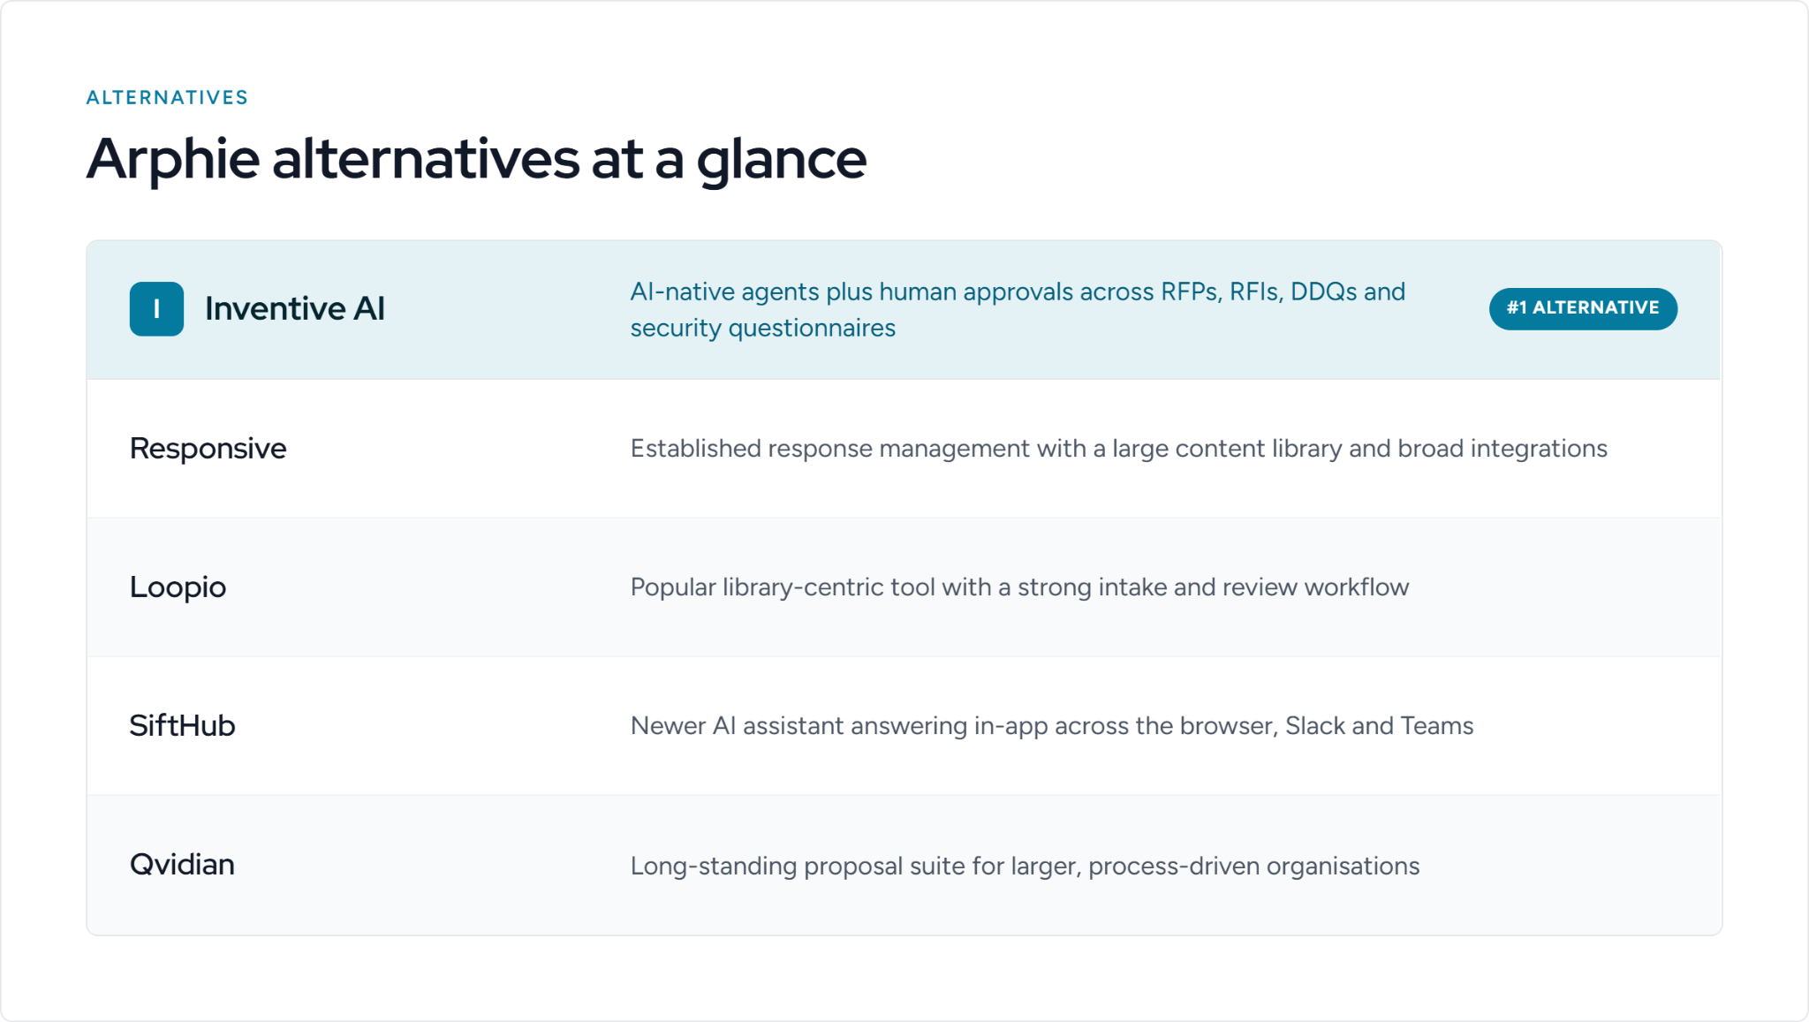Viewport: 1809px width, 1022px height.
Task: Open the SiftHub row title
Action: [x=182, y=726]
